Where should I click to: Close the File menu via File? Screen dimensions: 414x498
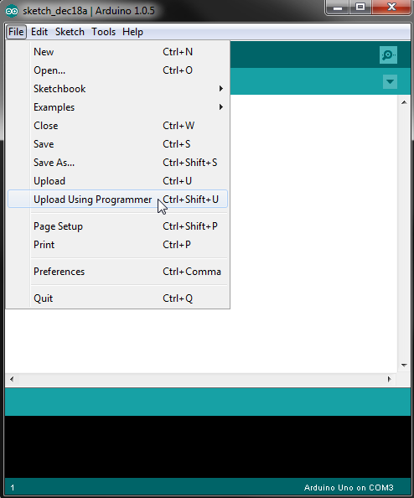[x=16, y=32]
